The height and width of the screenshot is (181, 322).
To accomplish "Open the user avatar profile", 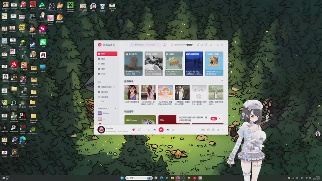I will [x=172, y=45].
